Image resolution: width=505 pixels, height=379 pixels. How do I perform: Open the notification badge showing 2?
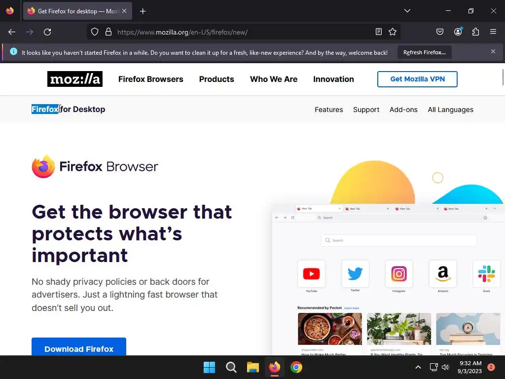491,367
